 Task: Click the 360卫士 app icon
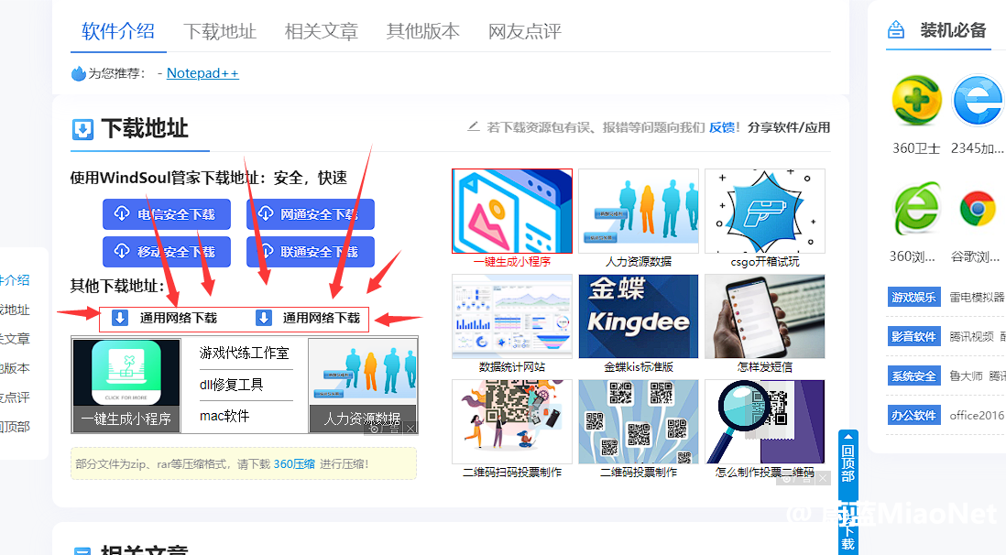(x=916, y=102)
